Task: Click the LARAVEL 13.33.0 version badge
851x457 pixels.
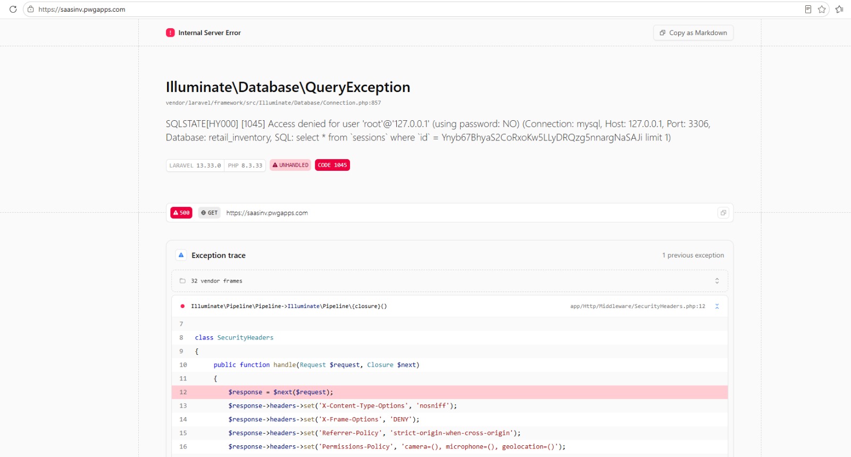Action: [x=195, y=165]
